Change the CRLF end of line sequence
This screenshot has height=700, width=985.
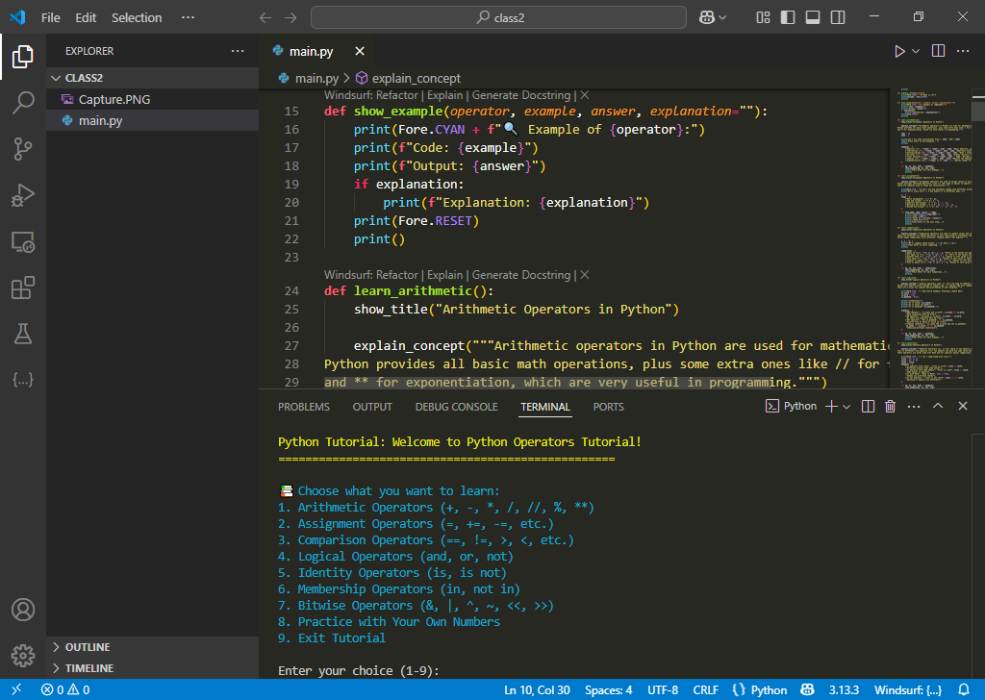705,689
